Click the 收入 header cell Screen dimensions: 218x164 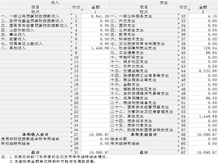[x=55, y=2]
